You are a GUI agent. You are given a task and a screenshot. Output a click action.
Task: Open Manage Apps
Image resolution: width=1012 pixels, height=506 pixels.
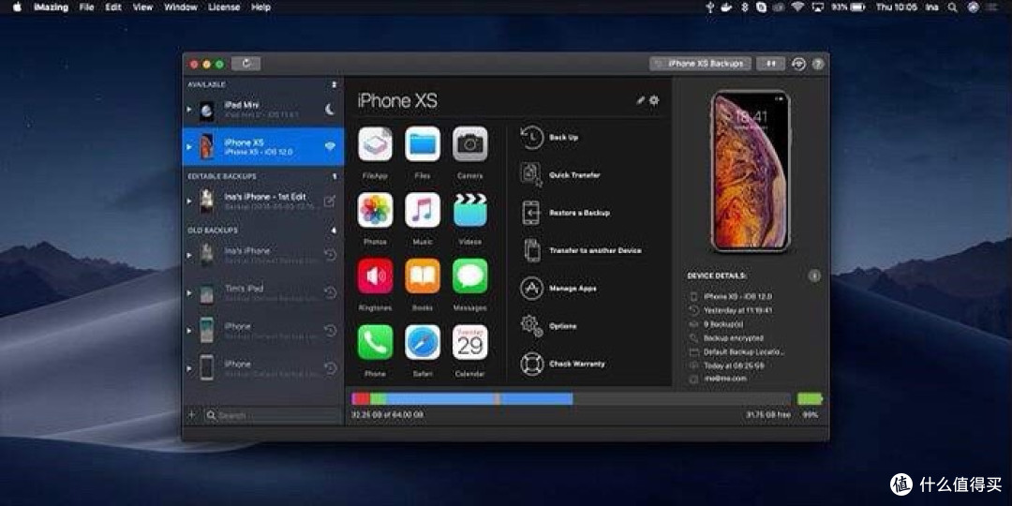coord(558,289)
